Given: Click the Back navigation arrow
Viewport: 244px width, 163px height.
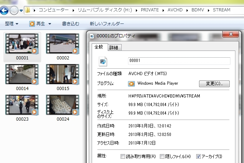Looking at the screenshot, I should click(4, 11).
